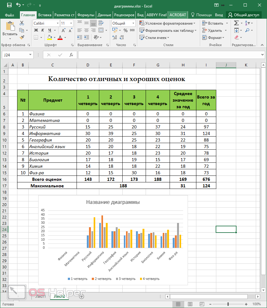Viewport: 267px width, 308px height.
Task: Enable center horizontal text alignment
Action: tap(86, 31)
